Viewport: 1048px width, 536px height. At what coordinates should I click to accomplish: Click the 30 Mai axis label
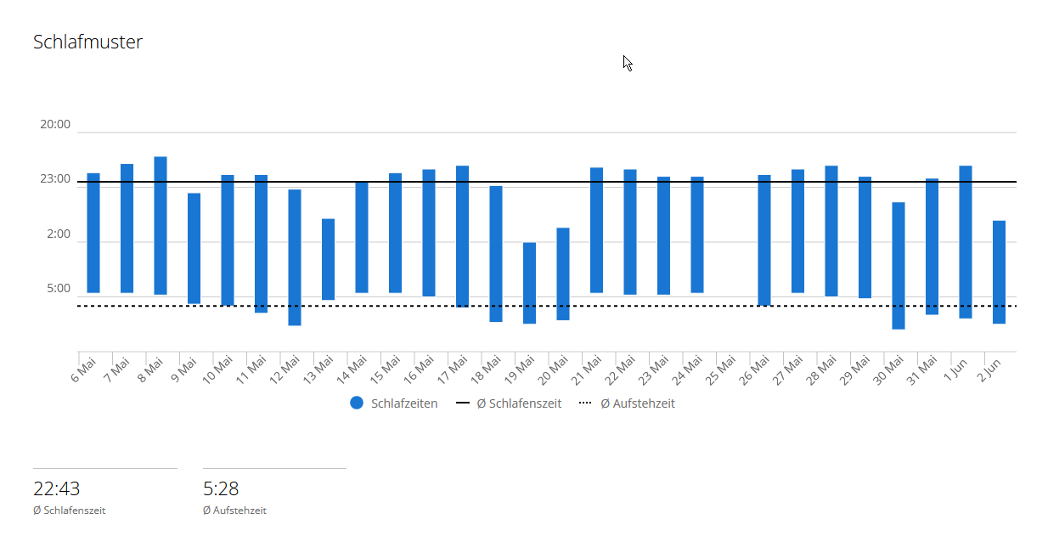(x=890, y=370)
